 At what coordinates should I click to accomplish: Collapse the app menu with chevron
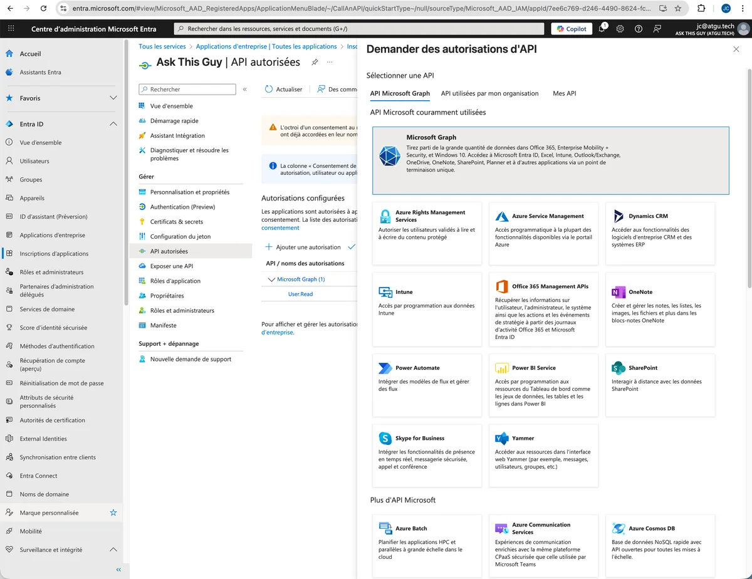tap(245, 90)
